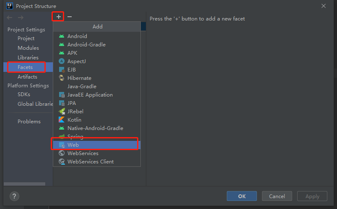Open Modules settings page
337x209 pixels.
coord(28,48)
